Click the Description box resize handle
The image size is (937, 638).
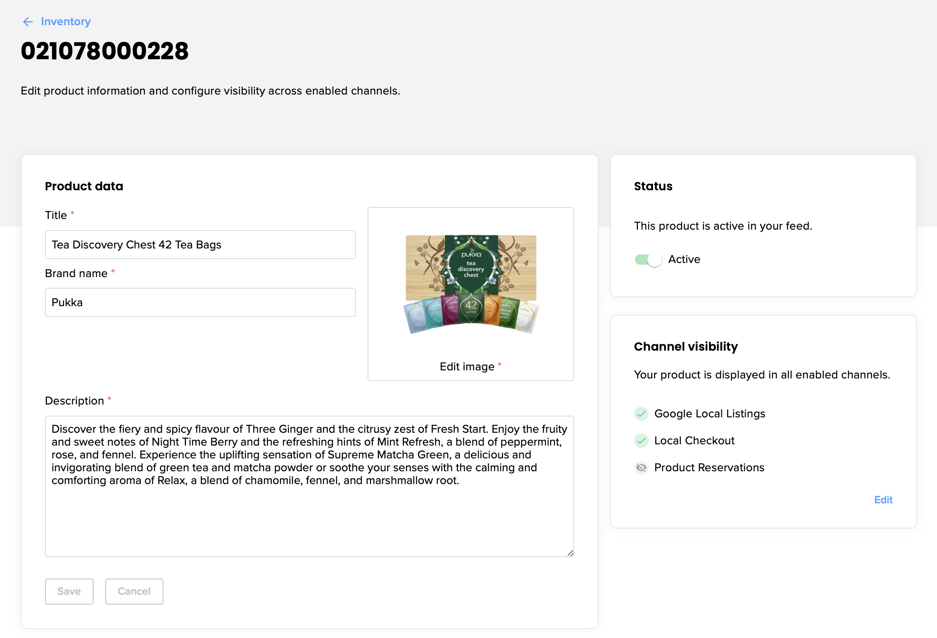570,553
